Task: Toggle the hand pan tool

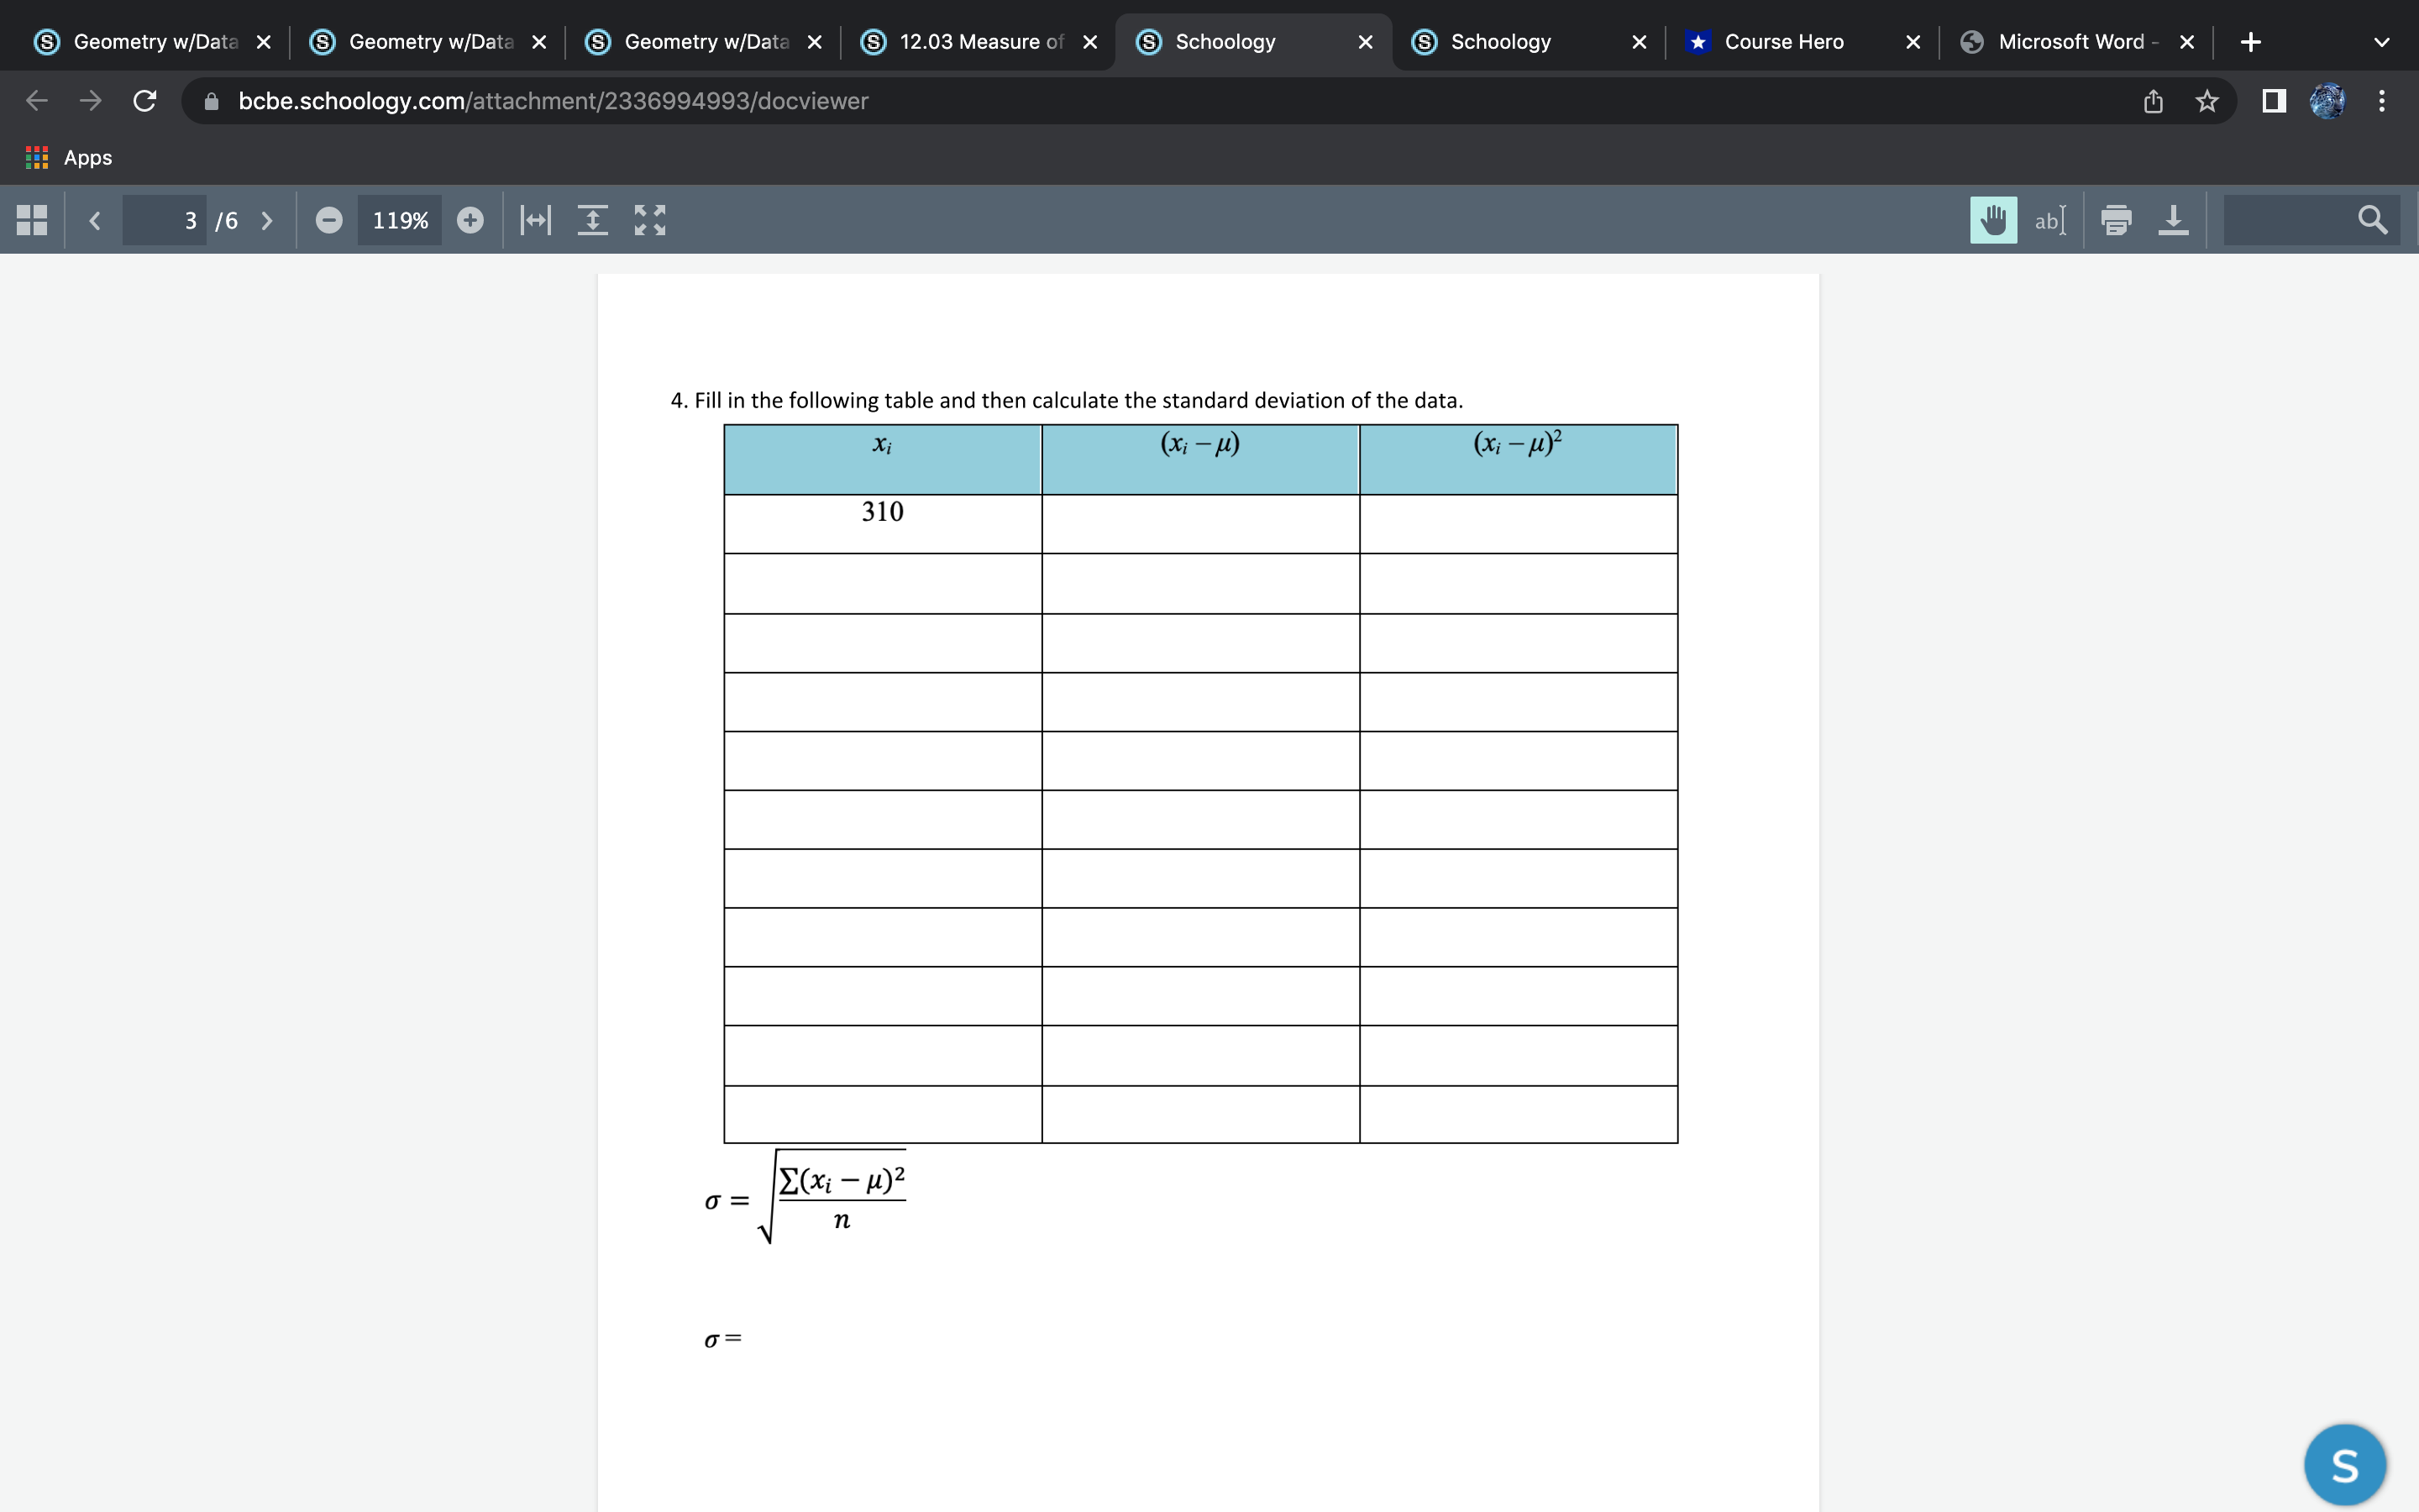Action: (1993, 220)
